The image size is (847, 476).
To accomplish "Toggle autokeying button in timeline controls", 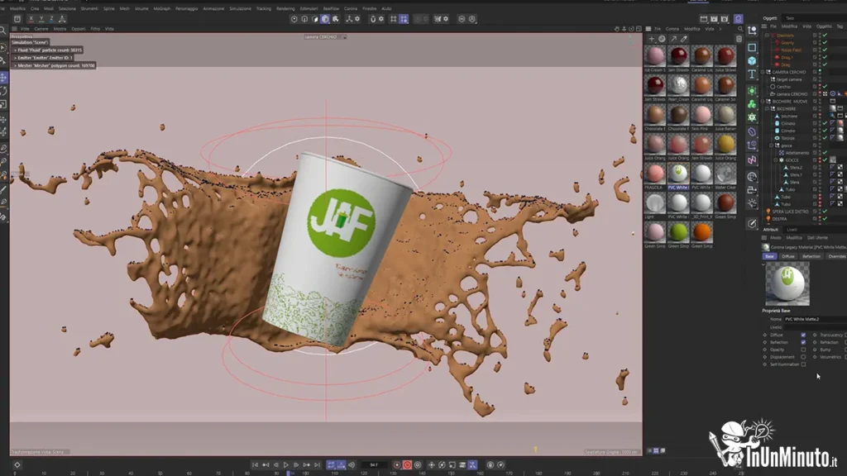I will 407,464.
